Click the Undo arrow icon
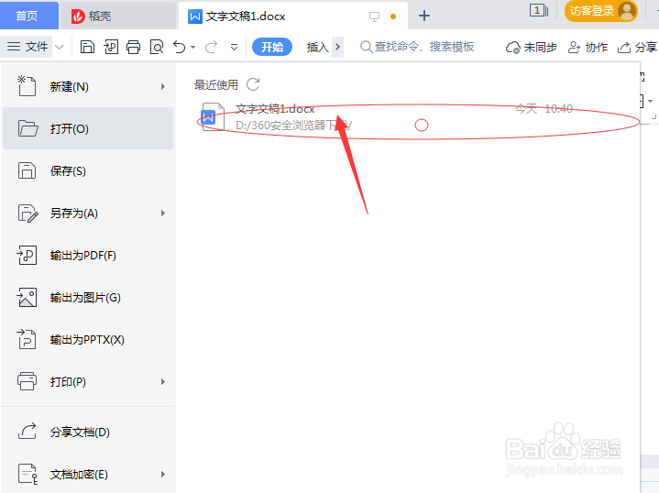Image resolution: width=659 pixels, height=493 pixels. (180, 47)
